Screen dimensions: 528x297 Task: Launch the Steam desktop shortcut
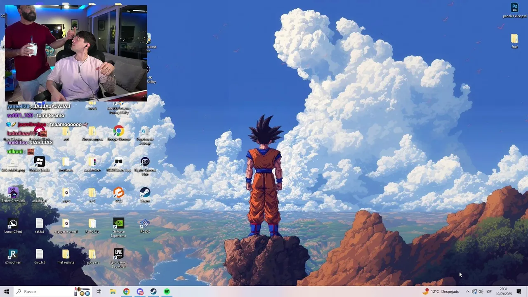145,195
